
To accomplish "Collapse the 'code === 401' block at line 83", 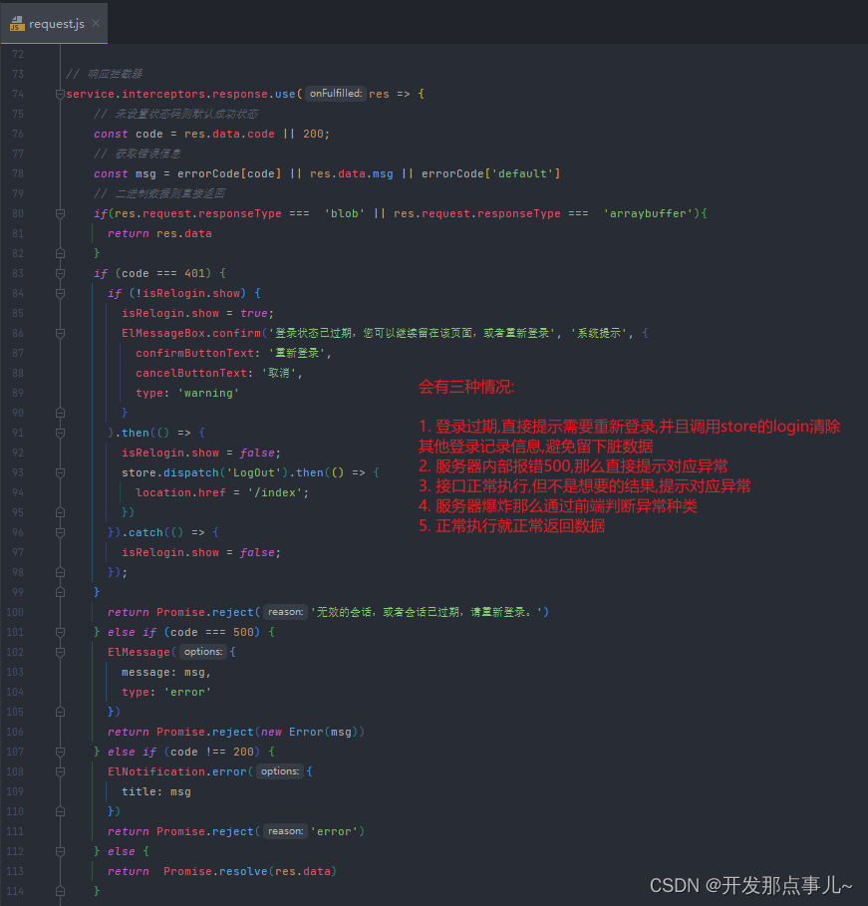I will click(60, 273).
